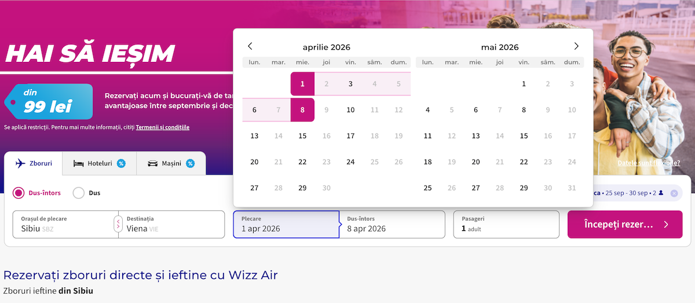Pick 13 May 2026 in the calendar
The height and width of the screenshot is (303, 695).
[x=475, y=136]
